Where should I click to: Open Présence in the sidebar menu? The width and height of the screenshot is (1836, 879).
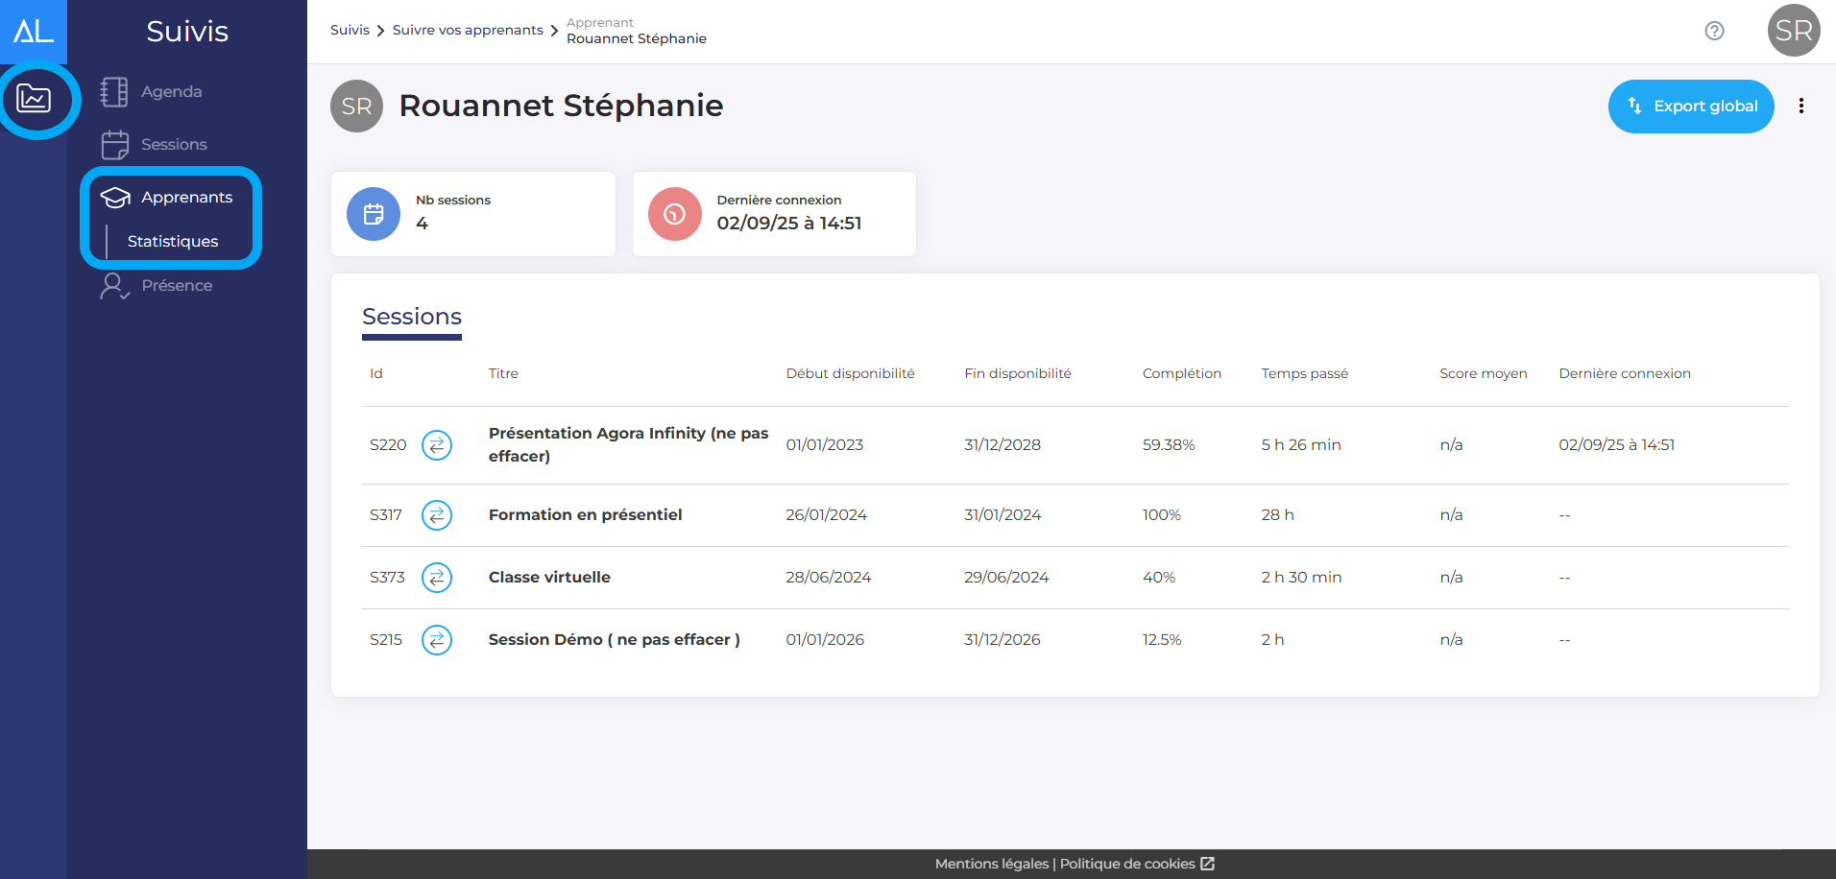click(177, 285)
